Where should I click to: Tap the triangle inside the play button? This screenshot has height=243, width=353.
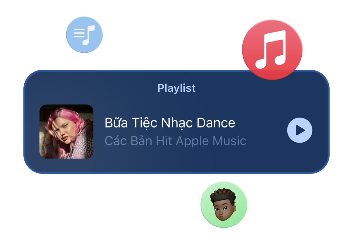pos(300,130)
